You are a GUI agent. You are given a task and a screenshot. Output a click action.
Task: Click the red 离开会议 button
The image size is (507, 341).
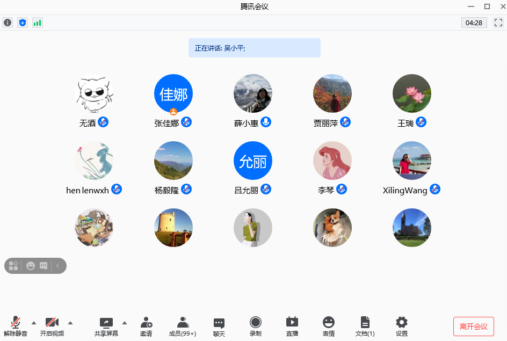point(473,327)
